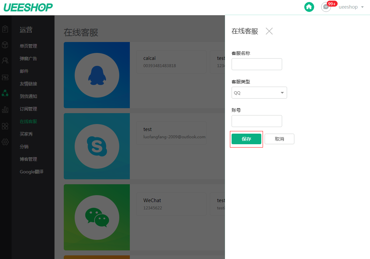
Task: Go to 单页管理 menu item
Action: tap(28, 46)
